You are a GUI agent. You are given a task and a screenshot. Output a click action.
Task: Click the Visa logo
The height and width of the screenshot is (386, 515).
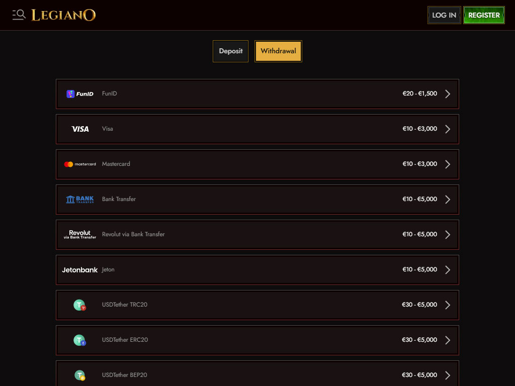(80, 129)
